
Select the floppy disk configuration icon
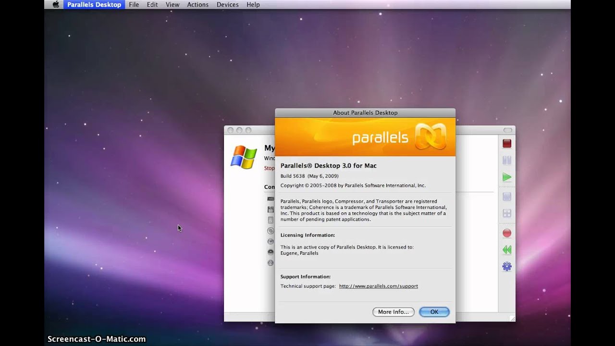pos(271,210)
